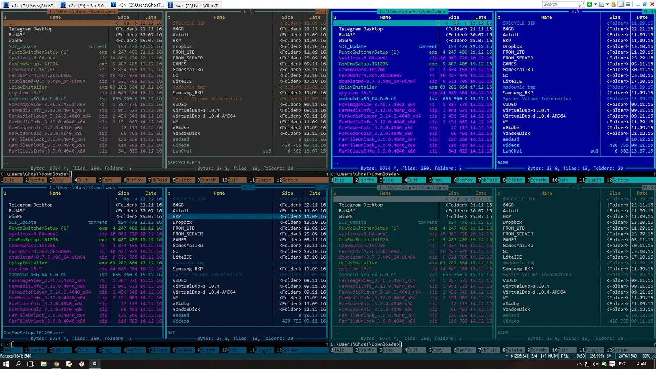Launch Google Chrome from taskbar
Screen dimensions: 656x369
click(56, 364)
